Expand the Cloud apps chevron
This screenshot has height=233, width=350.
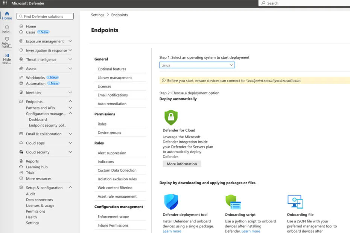coord(70,143)
